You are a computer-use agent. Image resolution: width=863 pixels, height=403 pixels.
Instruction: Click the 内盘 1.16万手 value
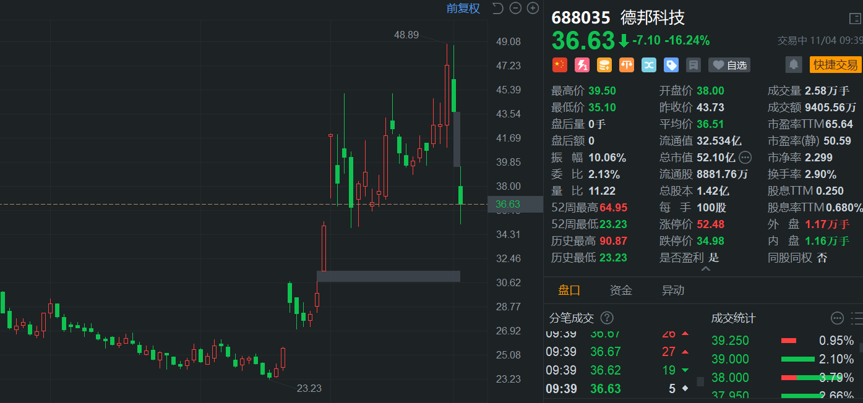828,241
